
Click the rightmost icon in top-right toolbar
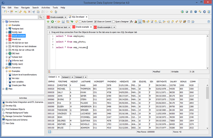pyautogui.click(x=209, y=12)
